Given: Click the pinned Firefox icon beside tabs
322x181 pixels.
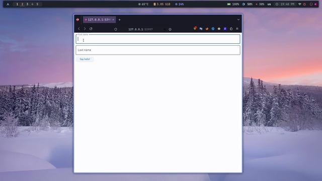Looking at the screenshot, I should pos(77,20).
